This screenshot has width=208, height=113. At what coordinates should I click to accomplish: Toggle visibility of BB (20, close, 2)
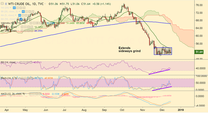(23, 12)
